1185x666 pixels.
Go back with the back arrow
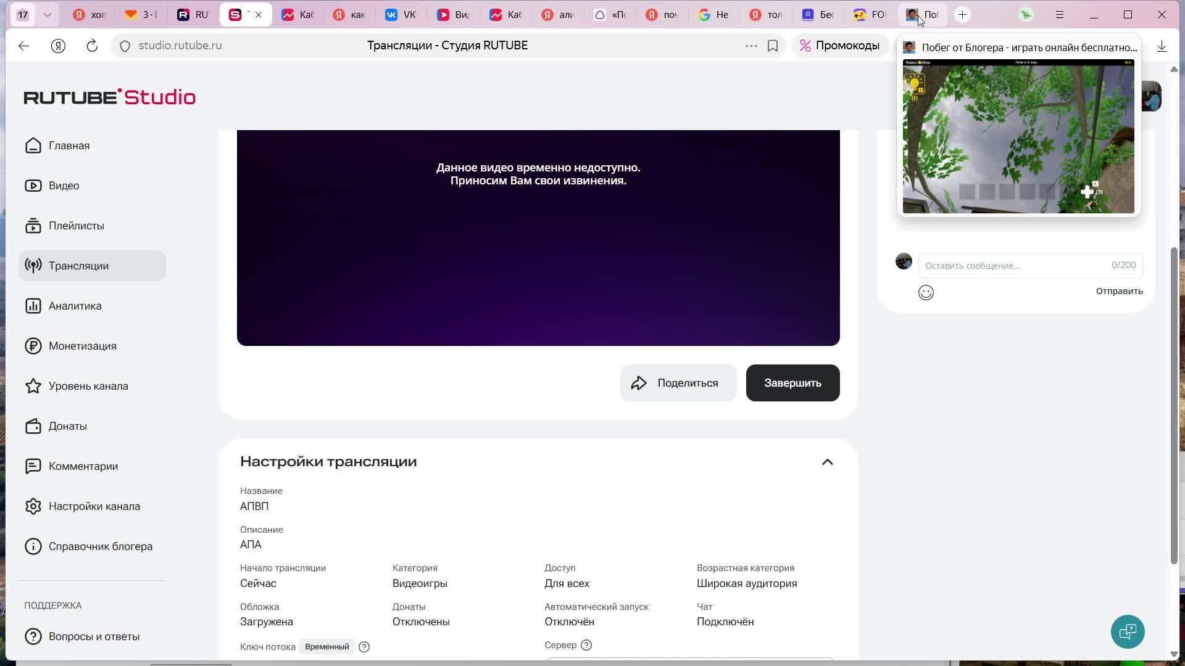point(23,46)
